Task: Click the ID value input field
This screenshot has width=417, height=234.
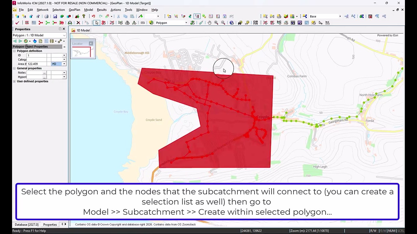Action: (37, 56)
